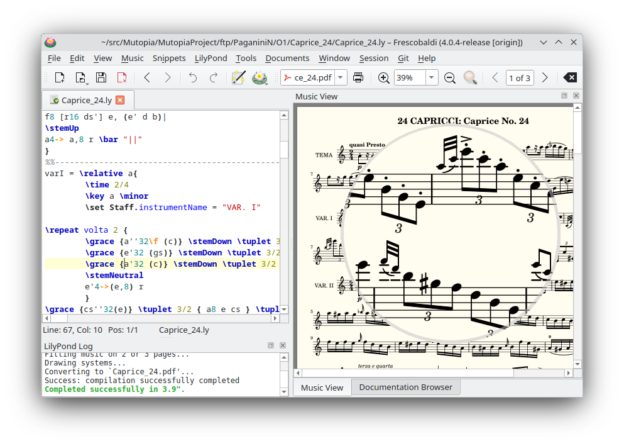Click the Music View horizontal scrollbar left arrow

(298, 373)
